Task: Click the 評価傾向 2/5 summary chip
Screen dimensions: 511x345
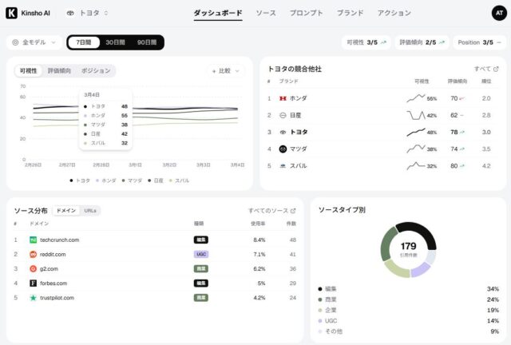Action: click(x=422, y=42)
